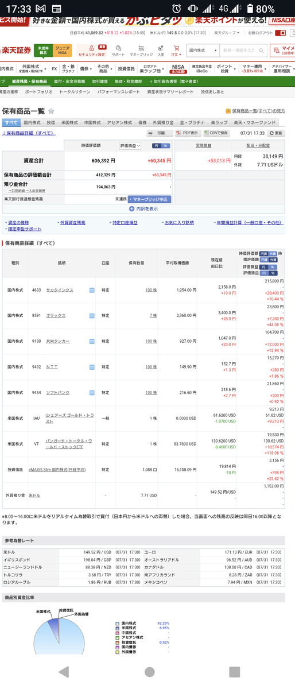Open 入金 deposit icon
This screenshot has width=295, height=689.
[161, 49]
